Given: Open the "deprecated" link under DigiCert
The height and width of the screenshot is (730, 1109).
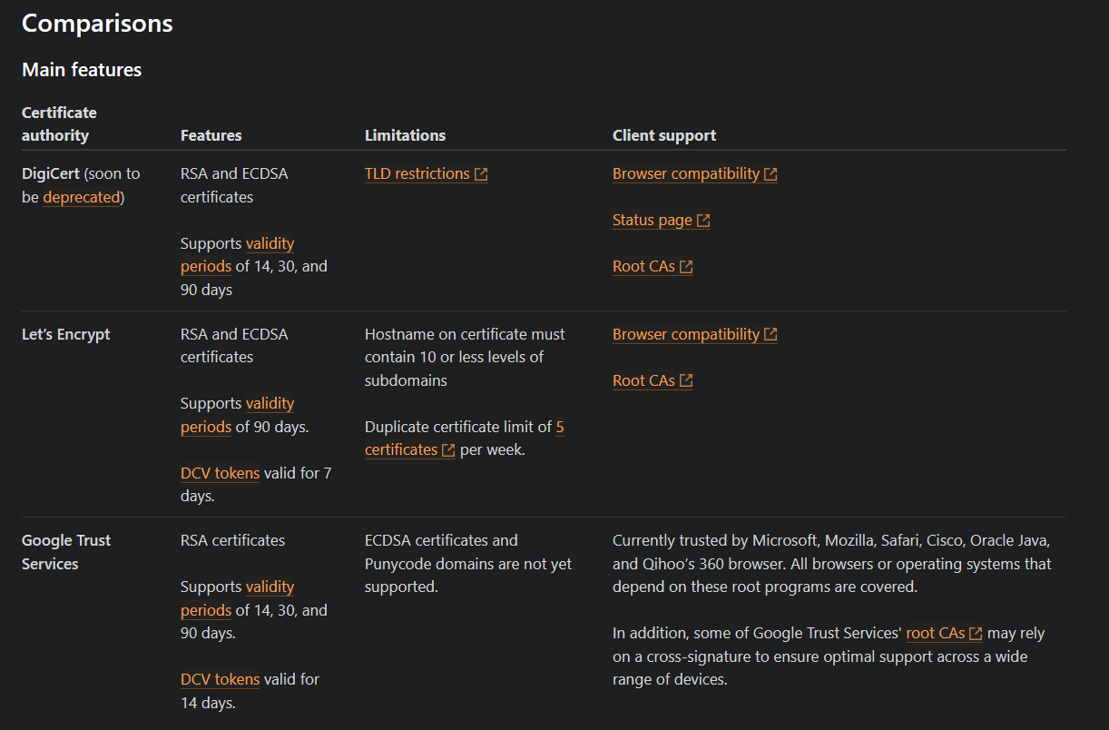Looking at the screenshot, I should pyautogui.click(x=81, y=197).
